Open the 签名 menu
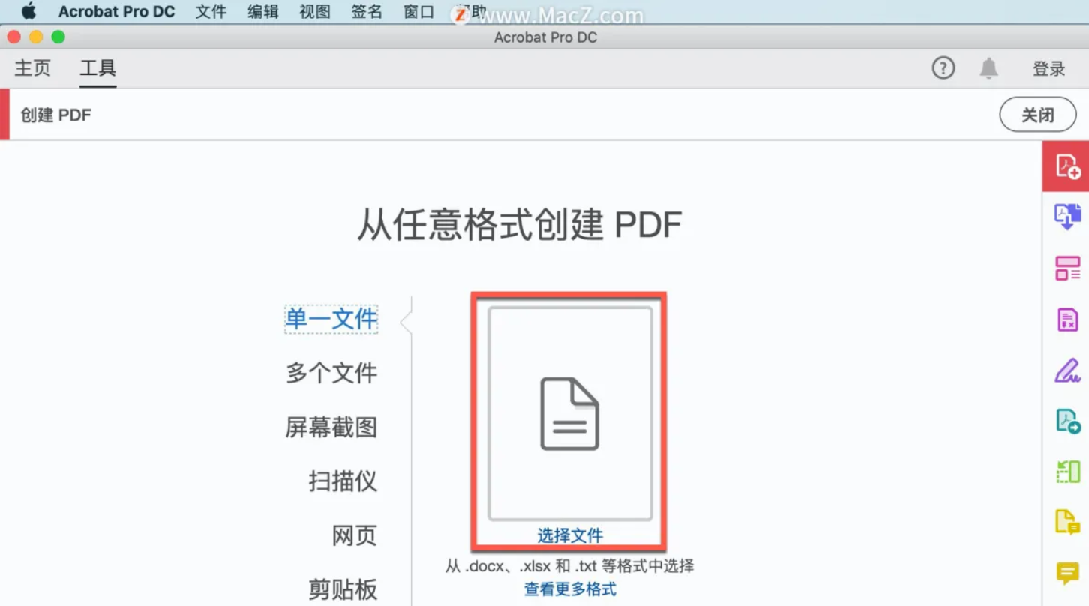The width and height of the screenshot is (1089, 606). (366, 12)
